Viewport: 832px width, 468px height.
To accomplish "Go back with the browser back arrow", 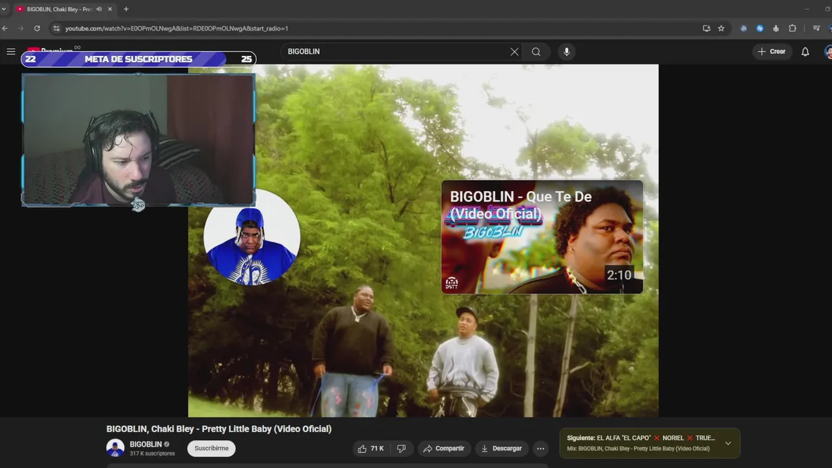I will point(5,29).
